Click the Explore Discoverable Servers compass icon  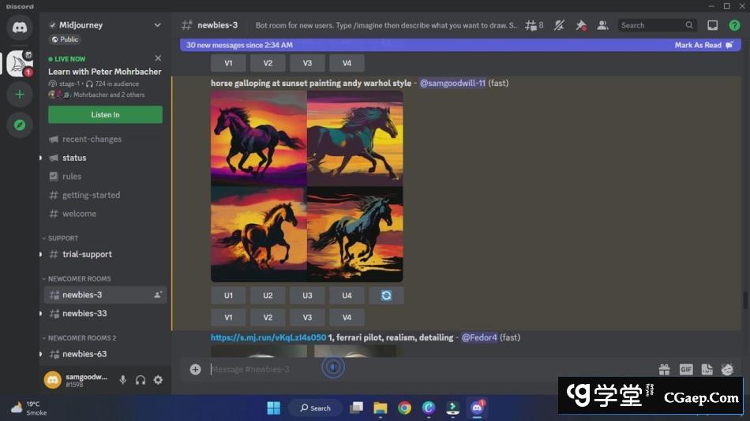click(x=20, y=125)
